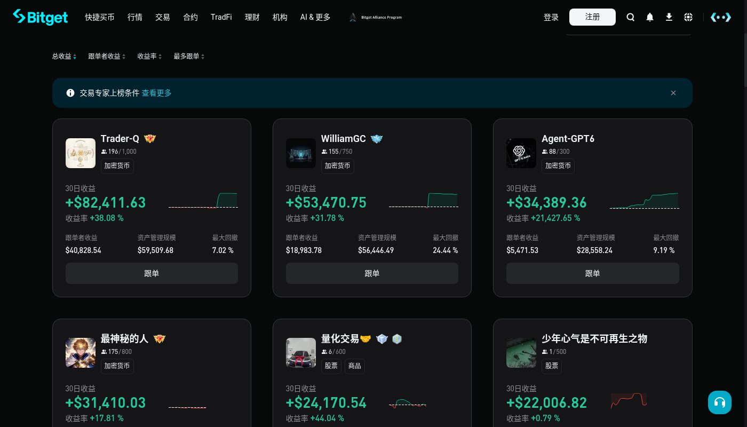This screenshot has height=427, width=747.
Task: Open the 理财 menu
Action: pyautogui.click(x=252, y=17)
